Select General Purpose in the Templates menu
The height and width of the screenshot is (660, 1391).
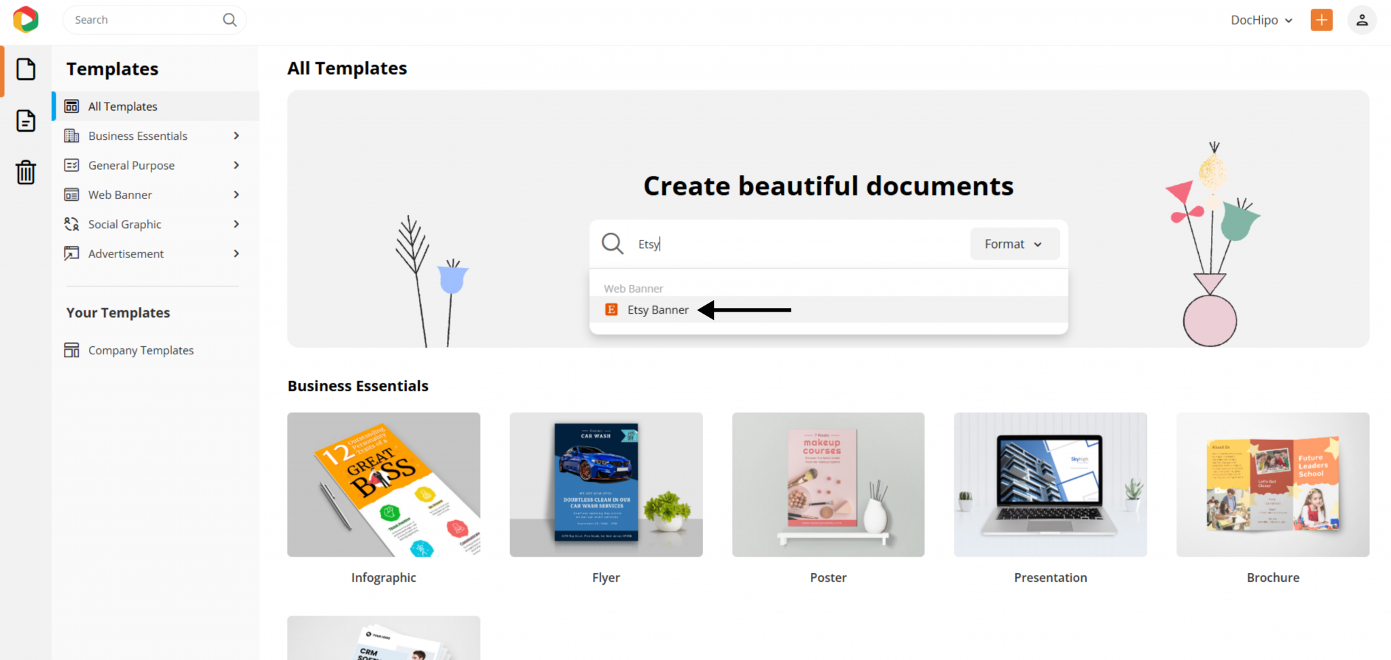(x=131, y=165)
